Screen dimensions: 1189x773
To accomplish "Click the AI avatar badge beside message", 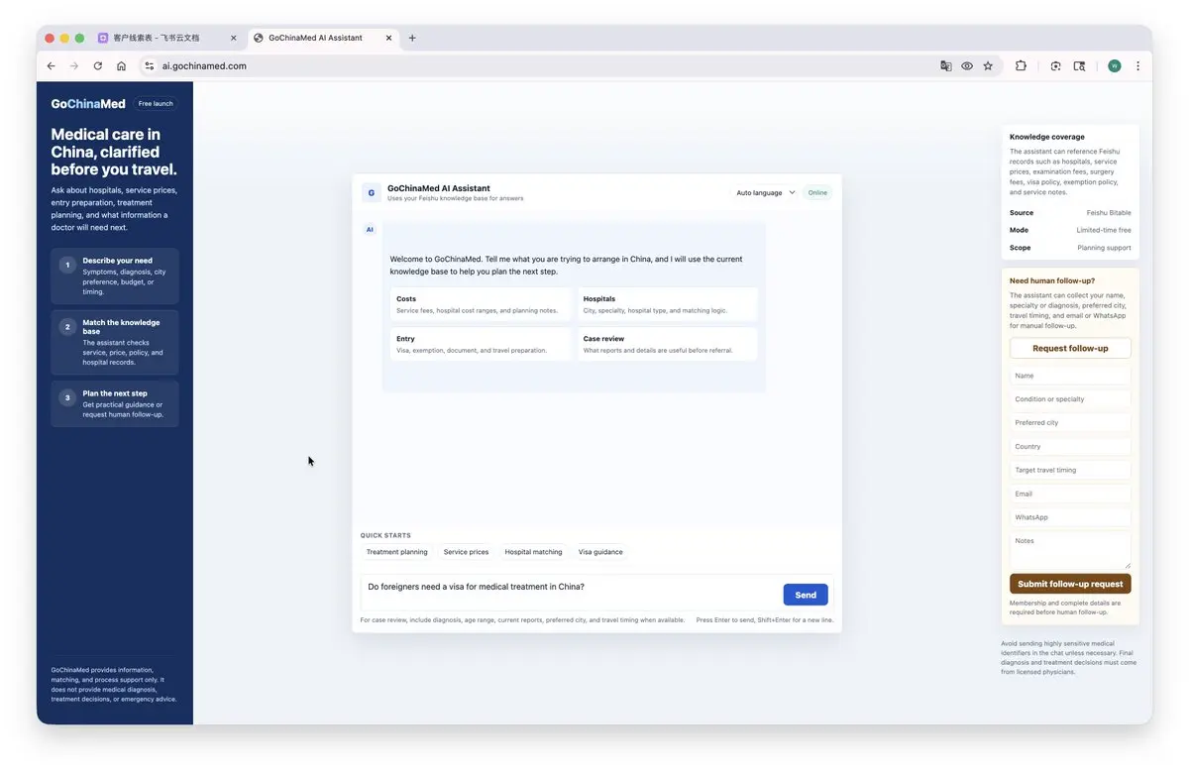I will pyautogui.click(x=370, y=229).
